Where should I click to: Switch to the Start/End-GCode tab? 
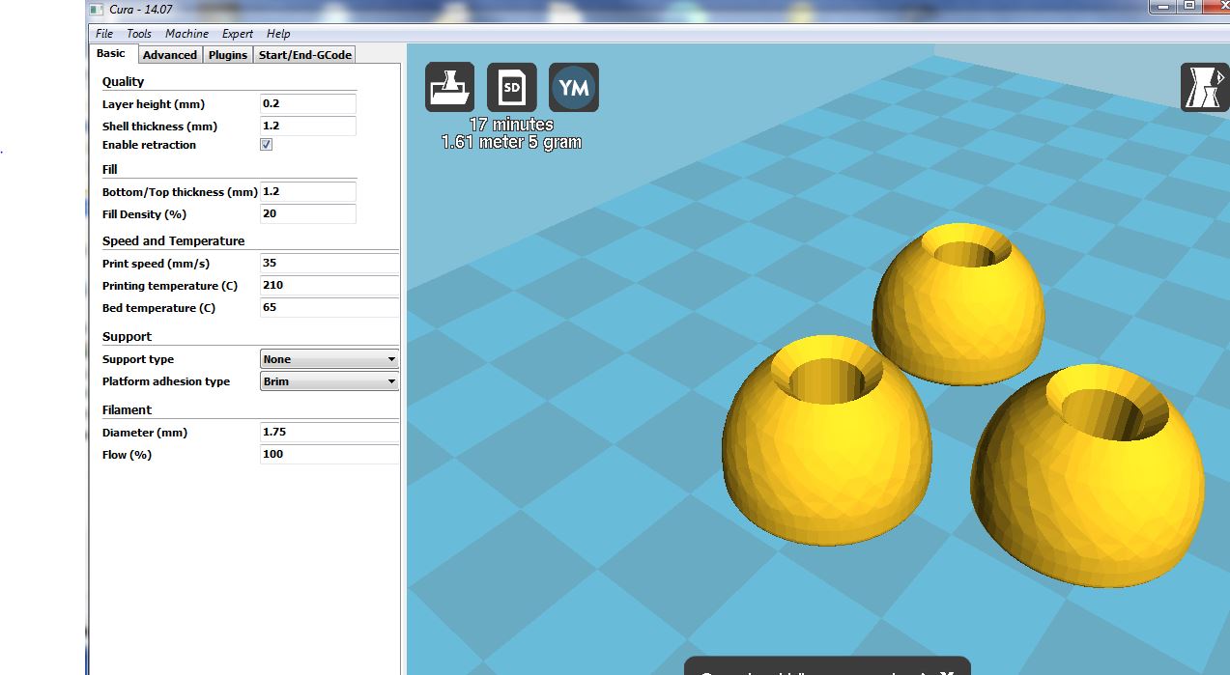[x=305, y=55]
